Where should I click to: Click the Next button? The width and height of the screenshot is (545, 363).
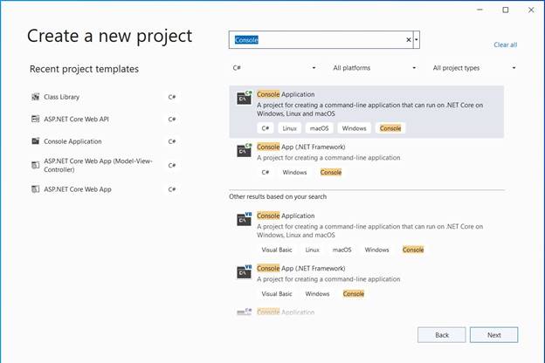[x=494, y=335]
